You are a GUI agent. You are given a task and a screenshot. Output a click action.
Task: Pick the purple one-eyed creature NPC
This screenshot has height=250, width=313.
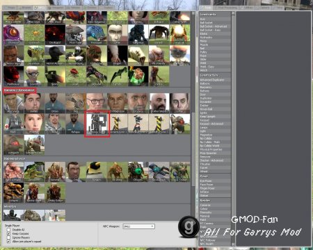14,35
